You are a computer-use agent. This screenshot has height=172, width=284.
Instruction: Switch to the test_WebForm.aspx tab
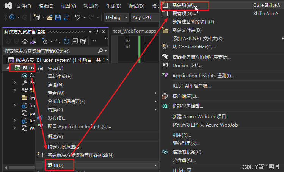pyautogui.click(x=135, y=31)
